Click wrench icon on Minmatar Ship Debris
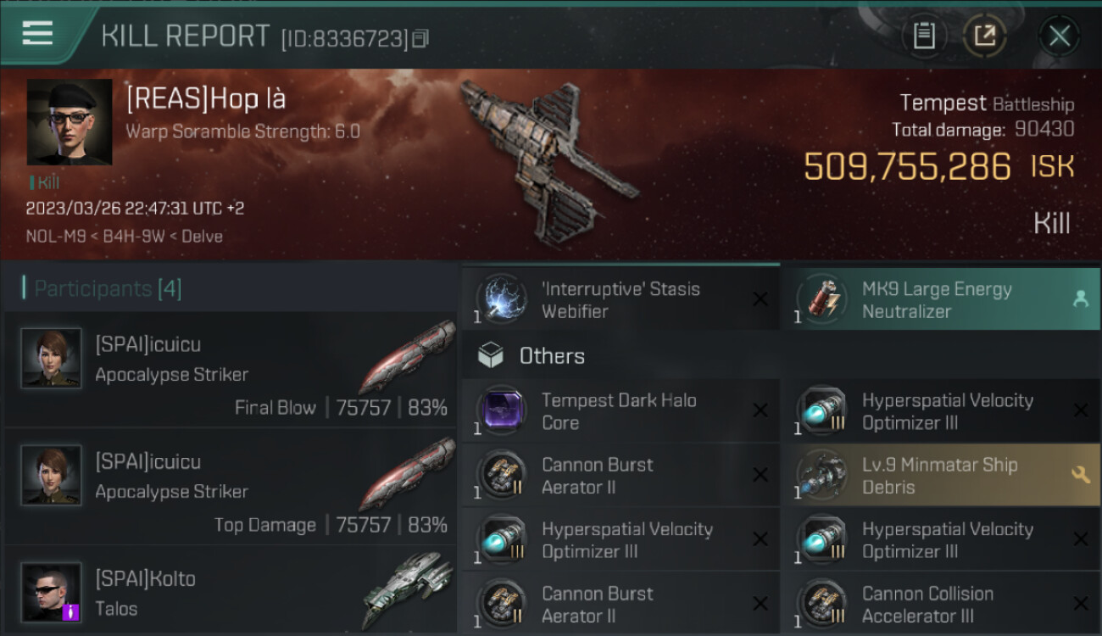The height and width of the screenshot is (636, 1102). (x=1080, y=475)
